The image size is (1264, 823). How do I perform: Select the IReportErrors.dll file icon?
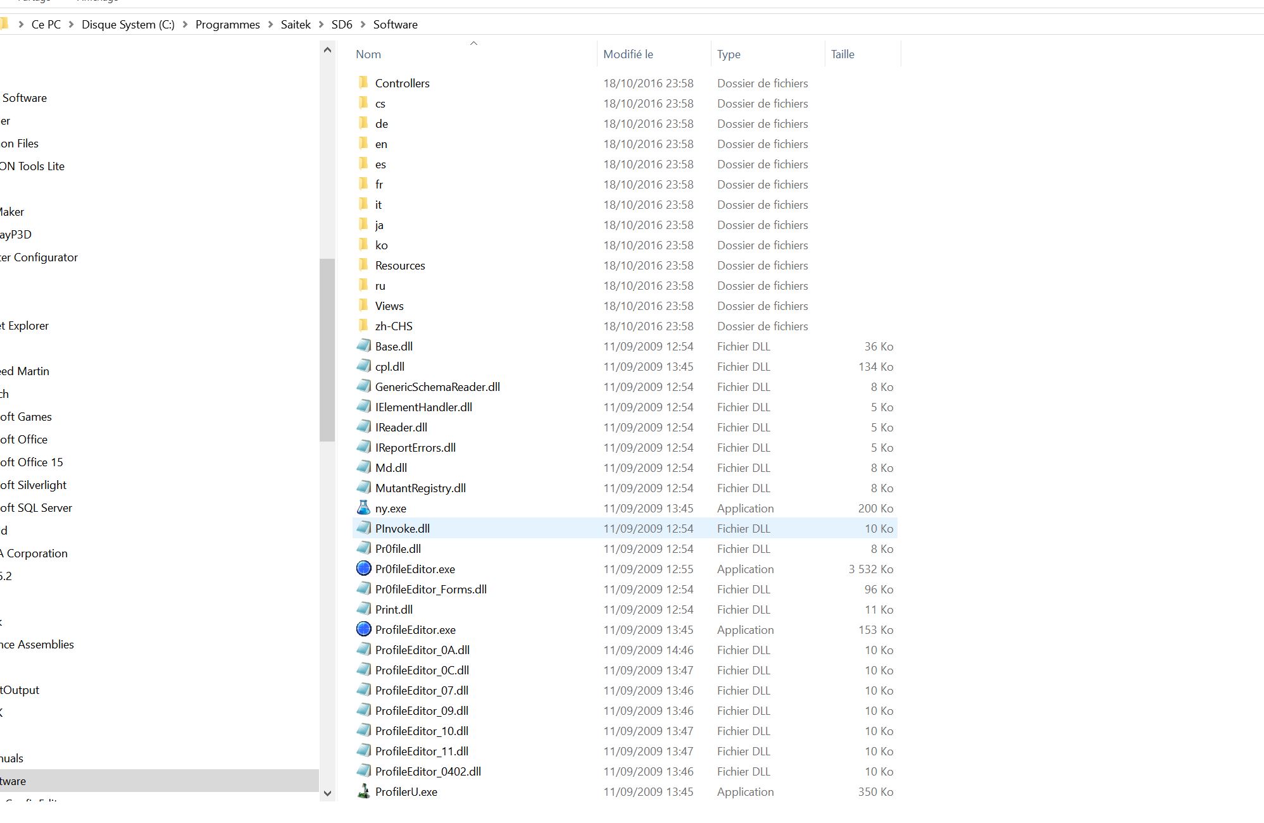coord(363,447)
